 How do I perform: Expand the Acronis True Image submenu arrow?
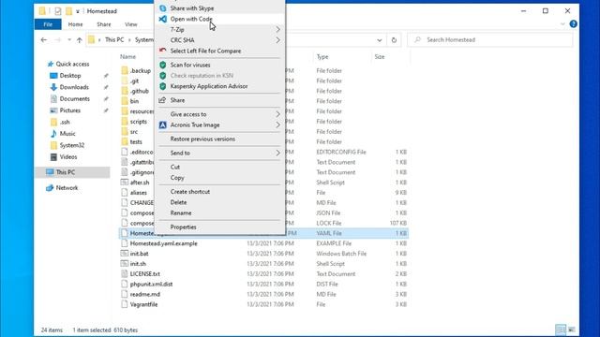tap(277, 125)
